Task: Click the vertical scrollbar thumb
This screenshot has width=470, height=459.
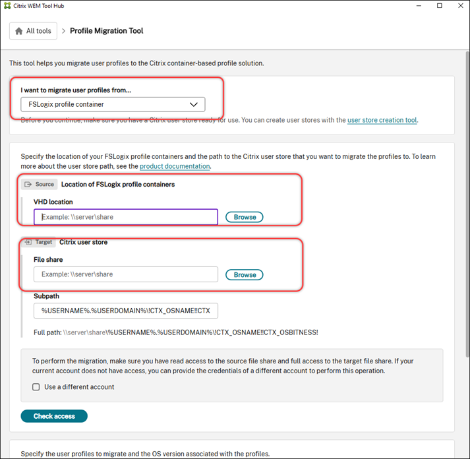Action: click(467, 204)
